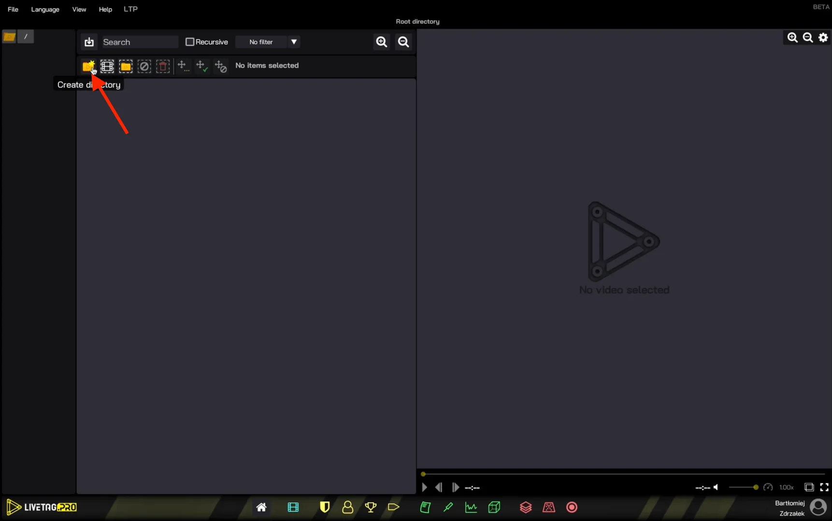
Task: Create a new directory
Action: (x=88, y=66)
